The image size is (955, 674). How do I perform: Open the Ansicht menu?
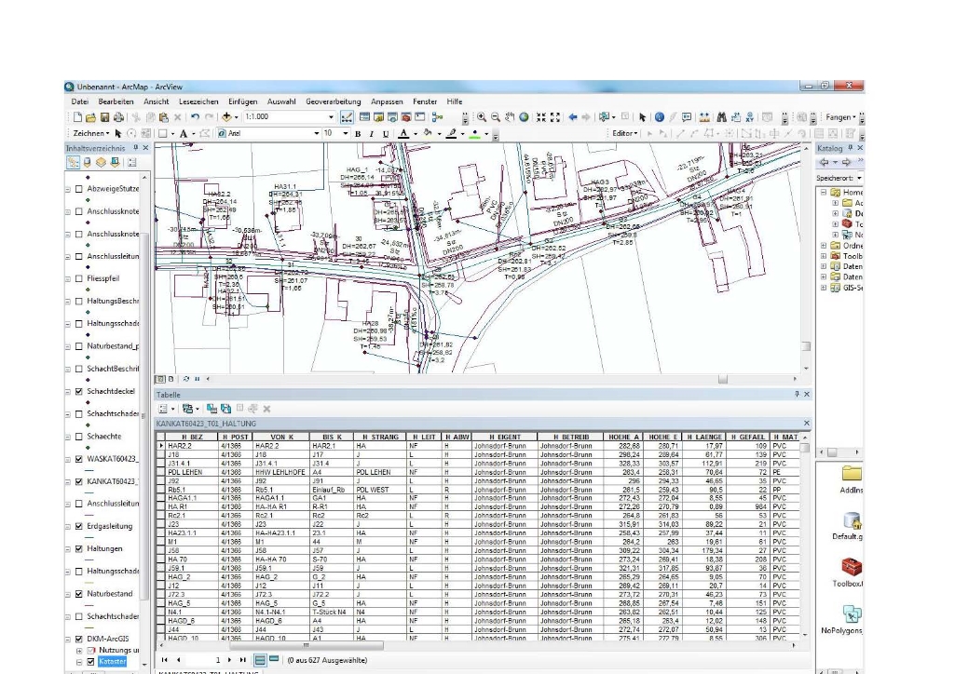click(x=157, y=101)
